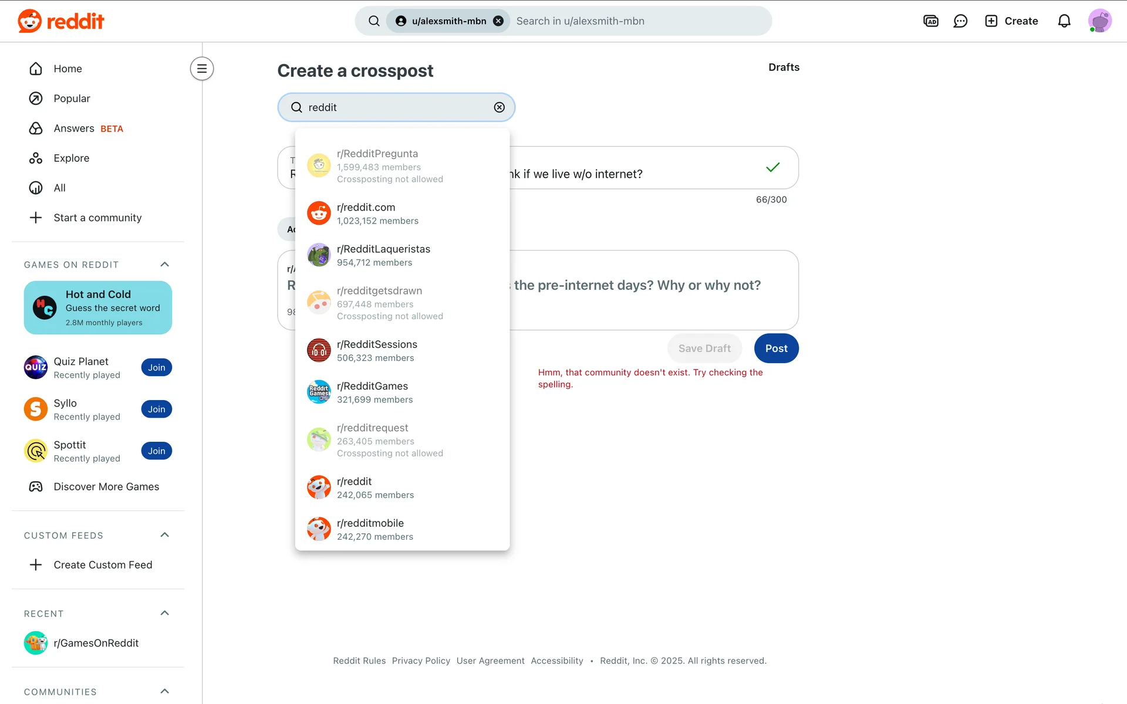Viewport: 1127px width, 704px height.
Task: Remove the u/alexsmith-mbn search filter
Action: [x=498, y=21]
